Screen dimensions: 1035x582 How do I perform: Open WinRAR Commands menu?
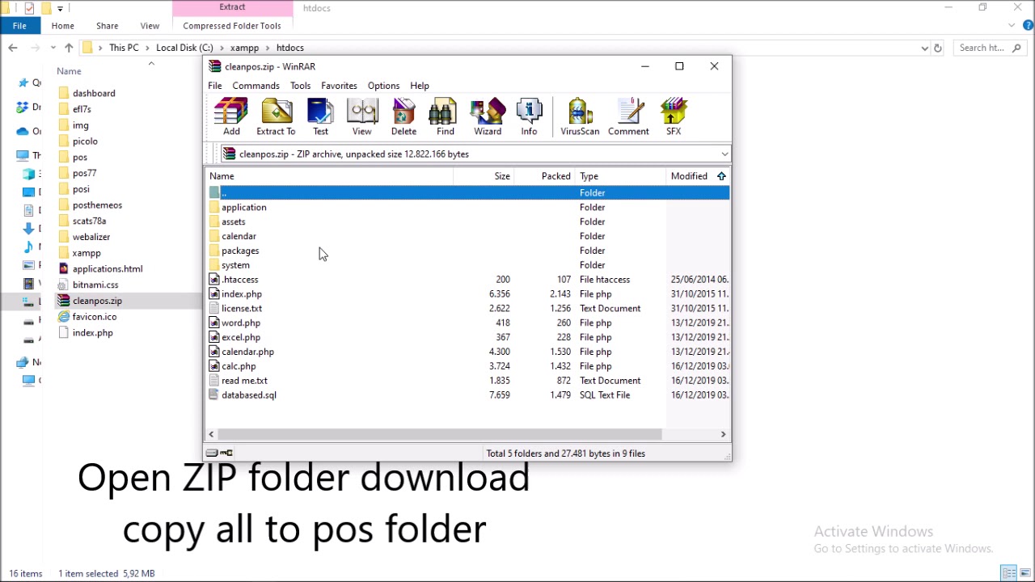pos(256,86)
